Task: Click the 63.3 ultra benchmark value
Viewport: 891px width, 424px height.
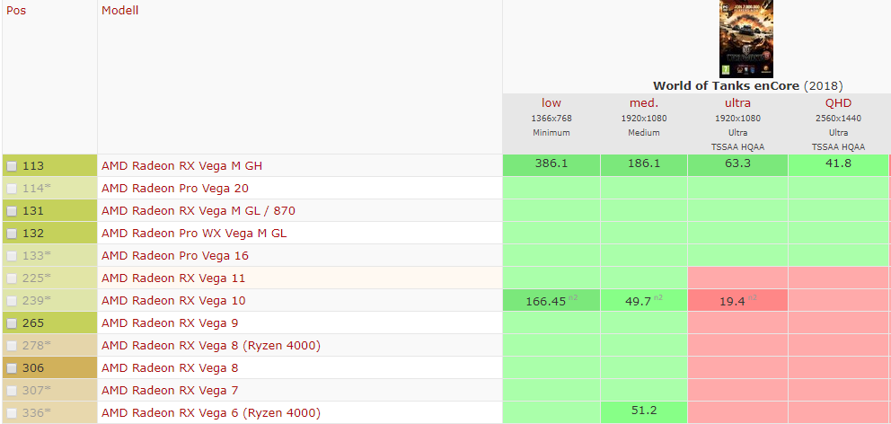Action: click(x=737, y=163)
